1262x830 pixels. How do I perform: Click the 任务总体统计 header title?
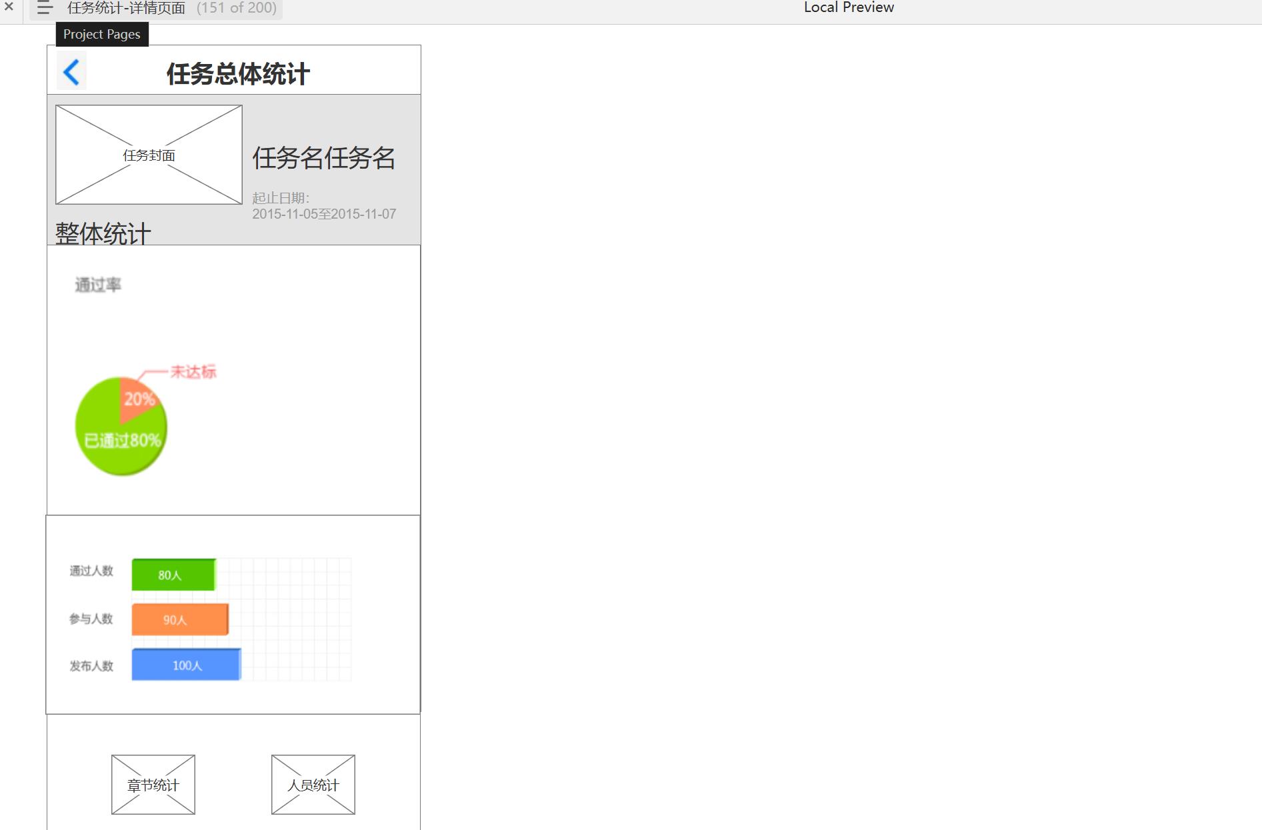tap(238, 73)
